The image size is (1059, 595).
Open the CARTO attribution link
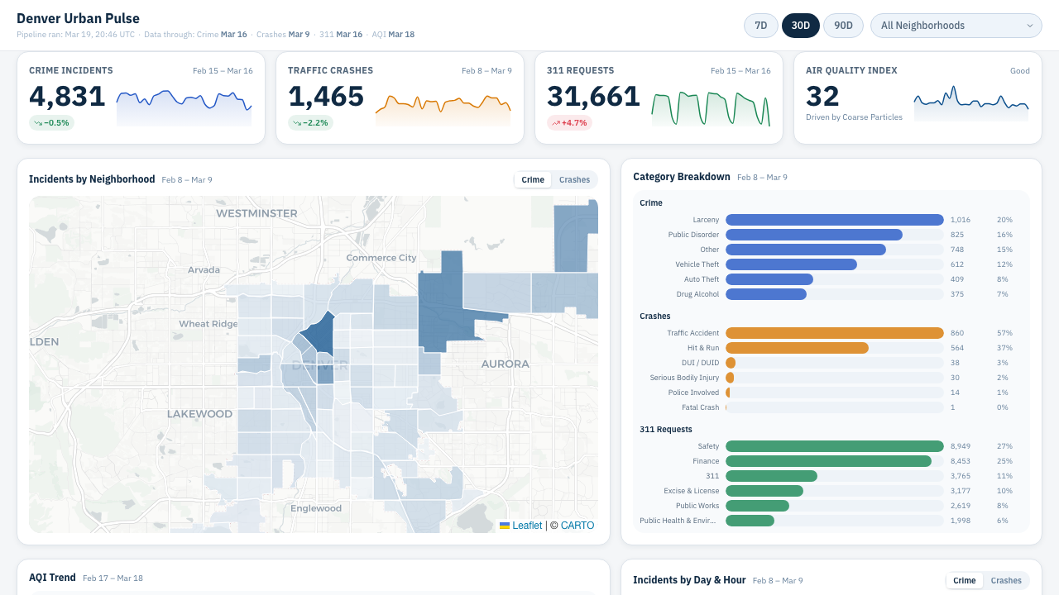click(577, 526)
